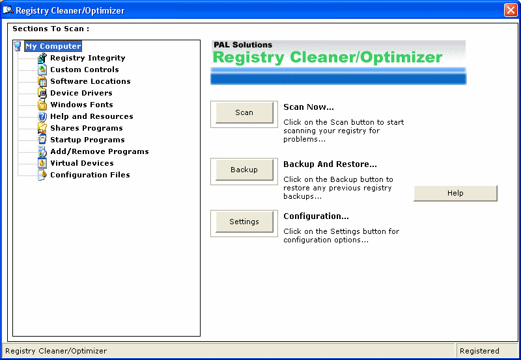Select the Shares Programs label
521x360 pixels.
click(87, 128)
